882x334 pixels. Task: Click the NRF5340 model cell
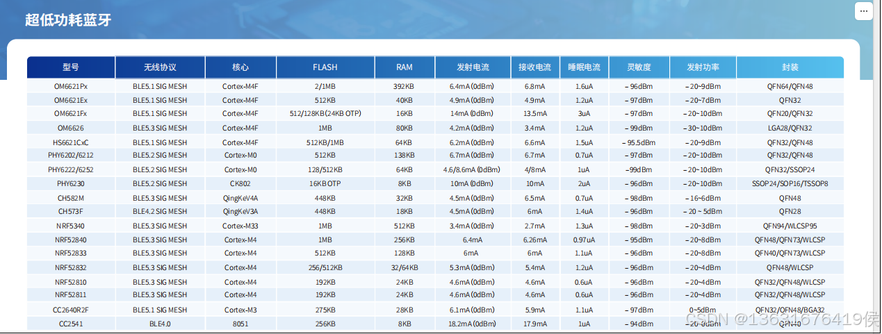coord(71,226)
